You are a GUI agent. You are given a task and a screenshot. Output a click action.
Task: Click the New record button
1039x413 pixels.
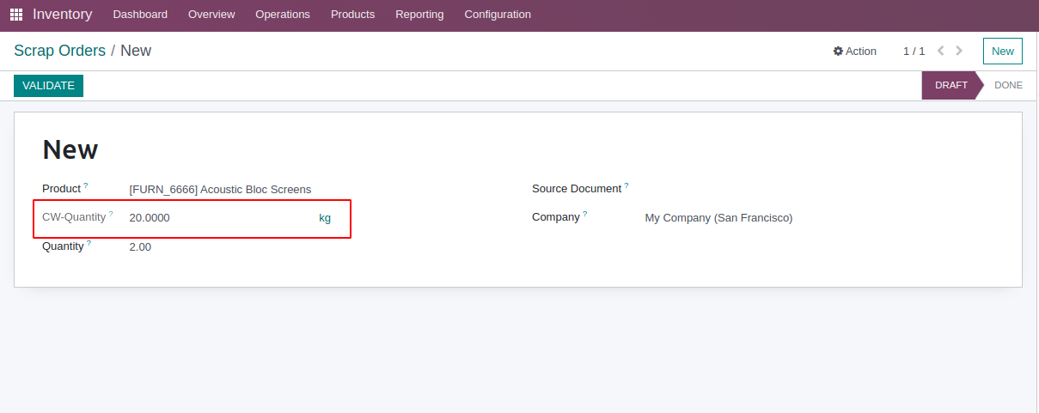point(1002,52)
